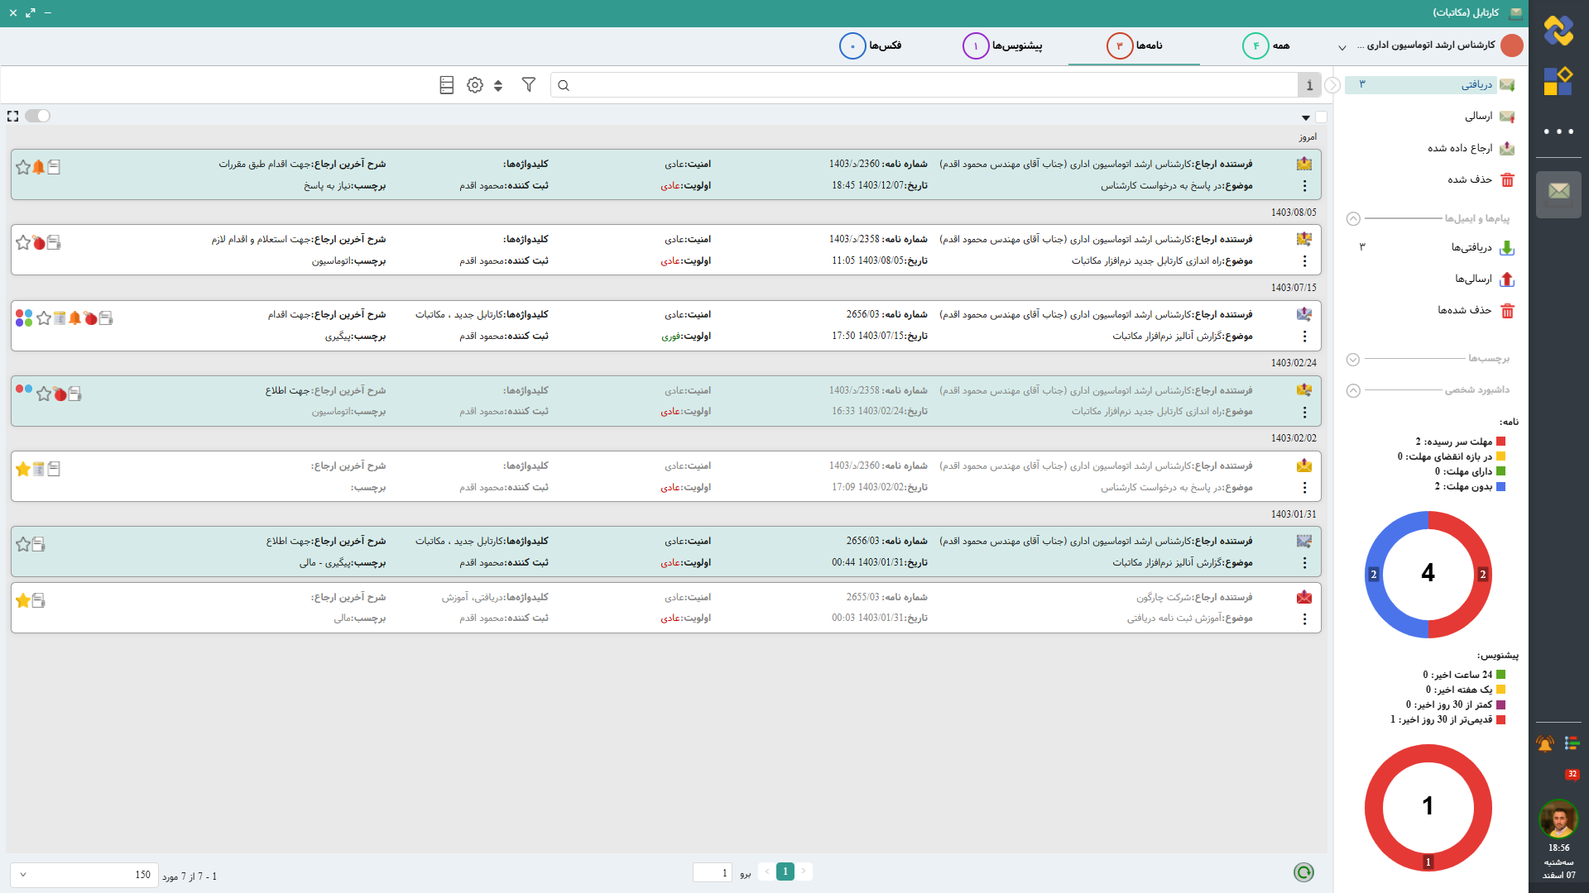Star the first letter dated 1403/12/07

23,167
